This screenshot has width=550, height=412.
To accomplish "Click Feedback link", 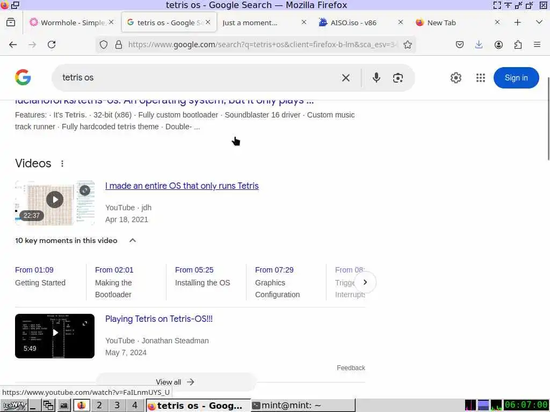I will click(351, 368).
